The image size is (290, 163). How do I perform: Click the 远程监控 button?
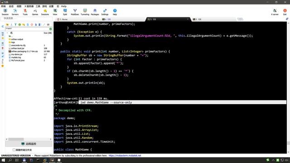point(29,144)
